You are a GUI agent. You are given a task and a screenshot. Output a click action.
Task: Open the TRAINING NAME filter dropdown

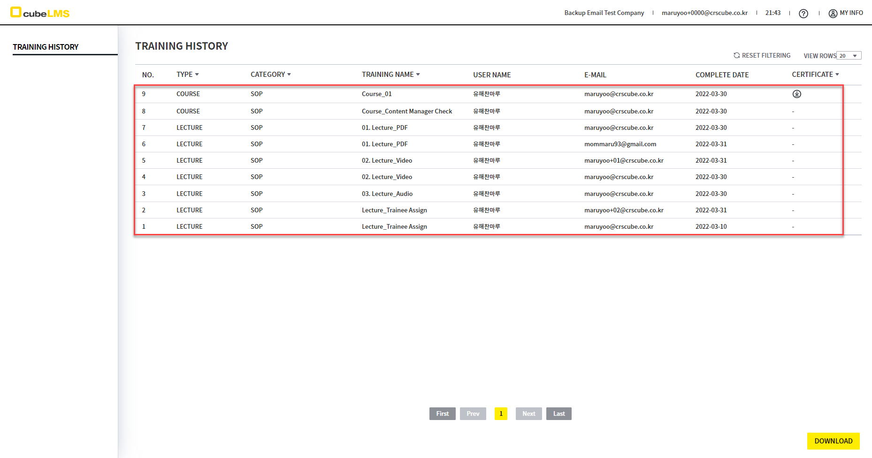click(x=418, y=75)
